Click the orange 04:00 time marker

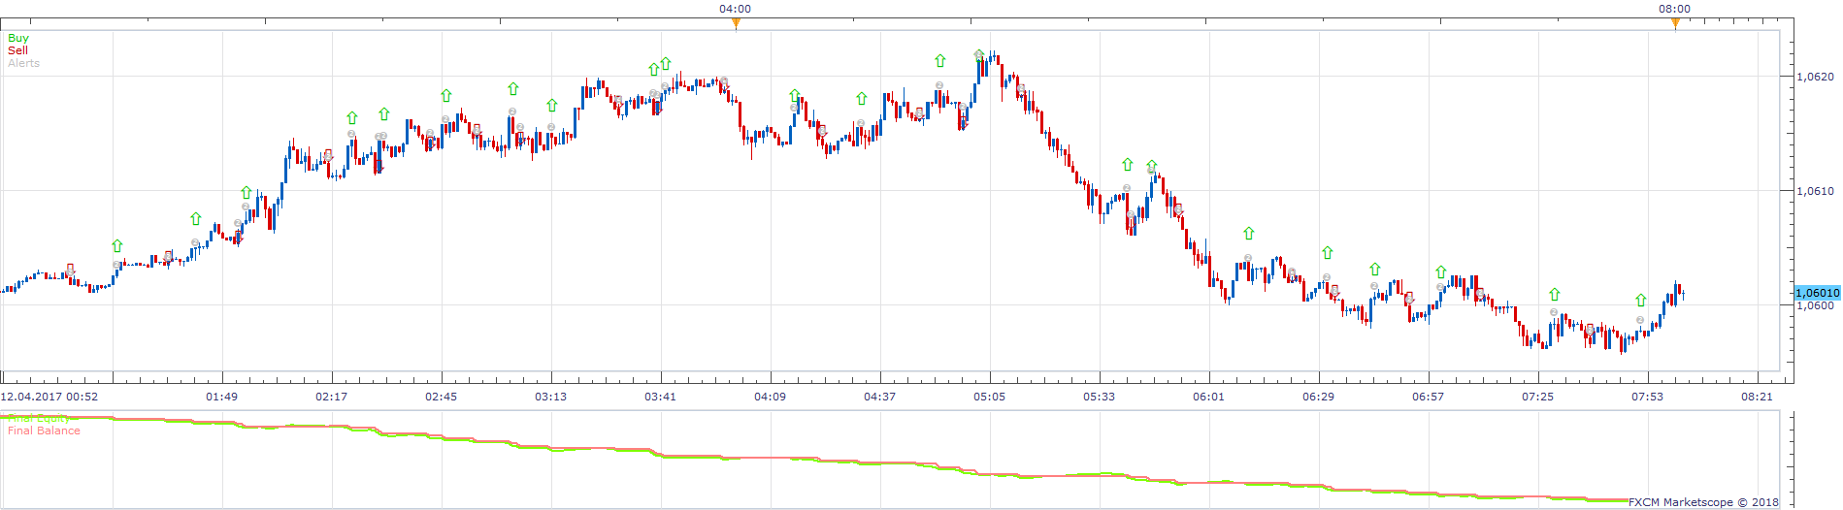736,23
